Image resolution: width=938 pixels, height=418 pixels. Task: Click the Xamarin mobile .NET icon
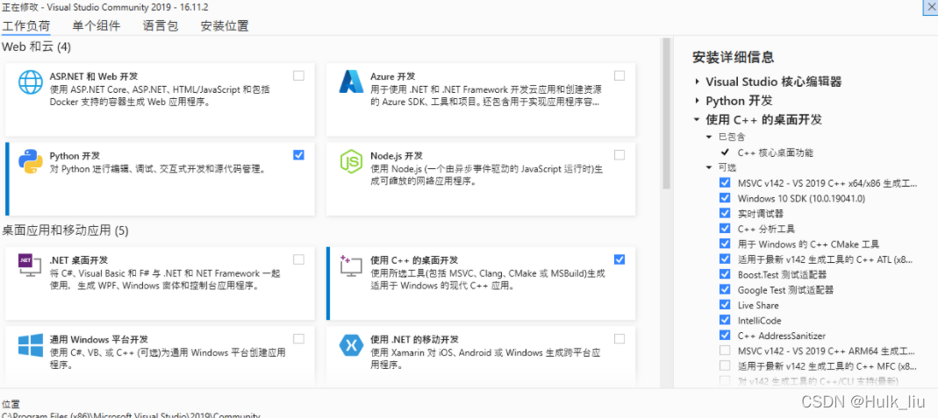tap(351, 344)
